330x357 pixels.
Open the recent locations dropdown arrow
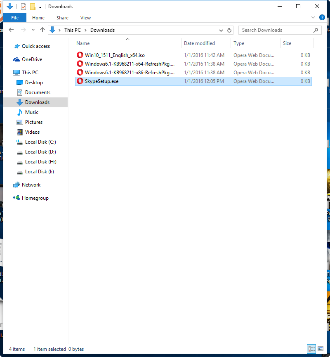33,30
